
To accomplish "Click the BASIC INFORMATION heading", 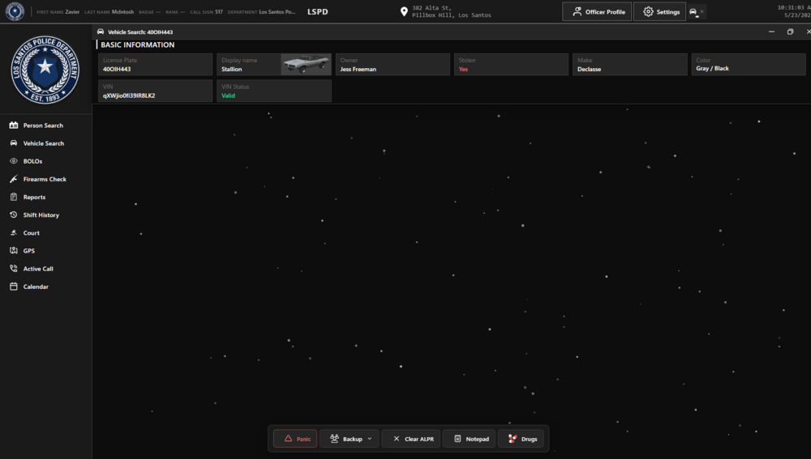I will point(138,45).
